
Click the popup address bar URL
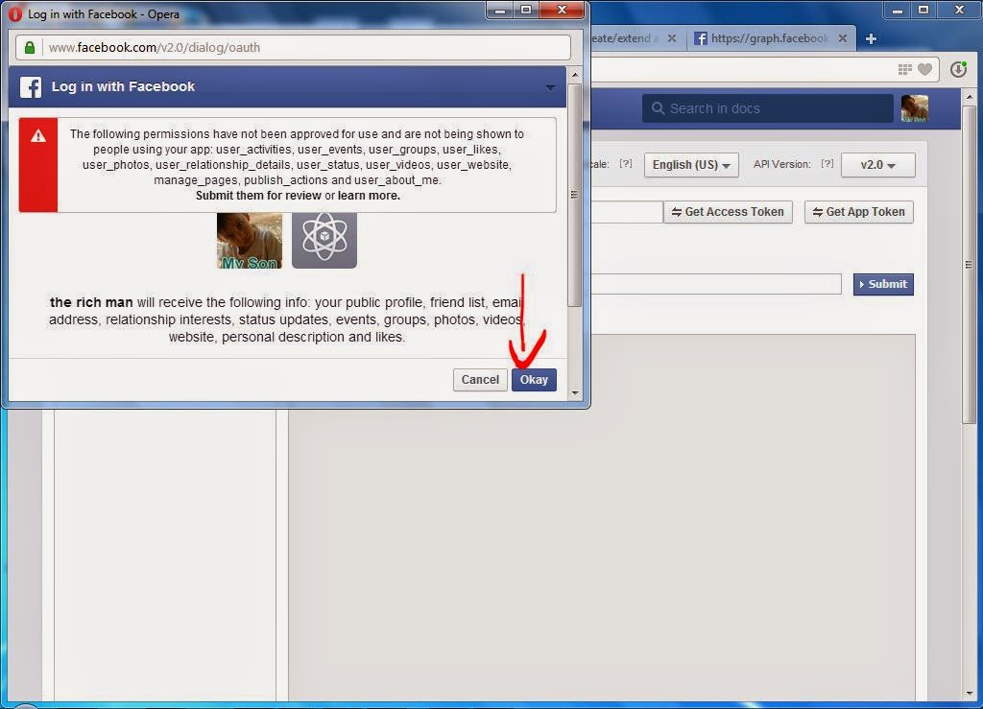click(155, 48)
